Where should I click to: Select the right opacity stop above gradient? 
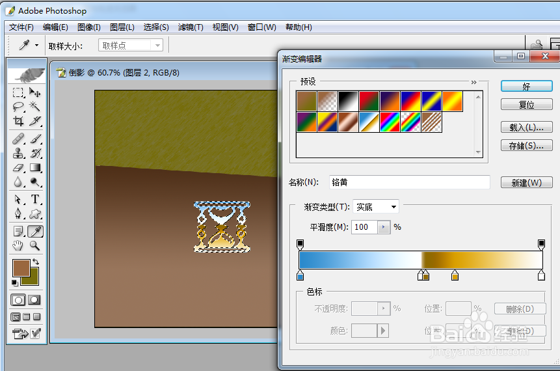(541, 245)
